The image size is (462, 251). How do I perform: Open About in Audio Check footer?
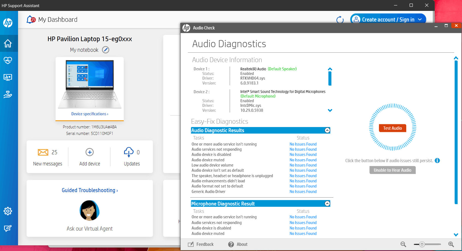[238, 244]
